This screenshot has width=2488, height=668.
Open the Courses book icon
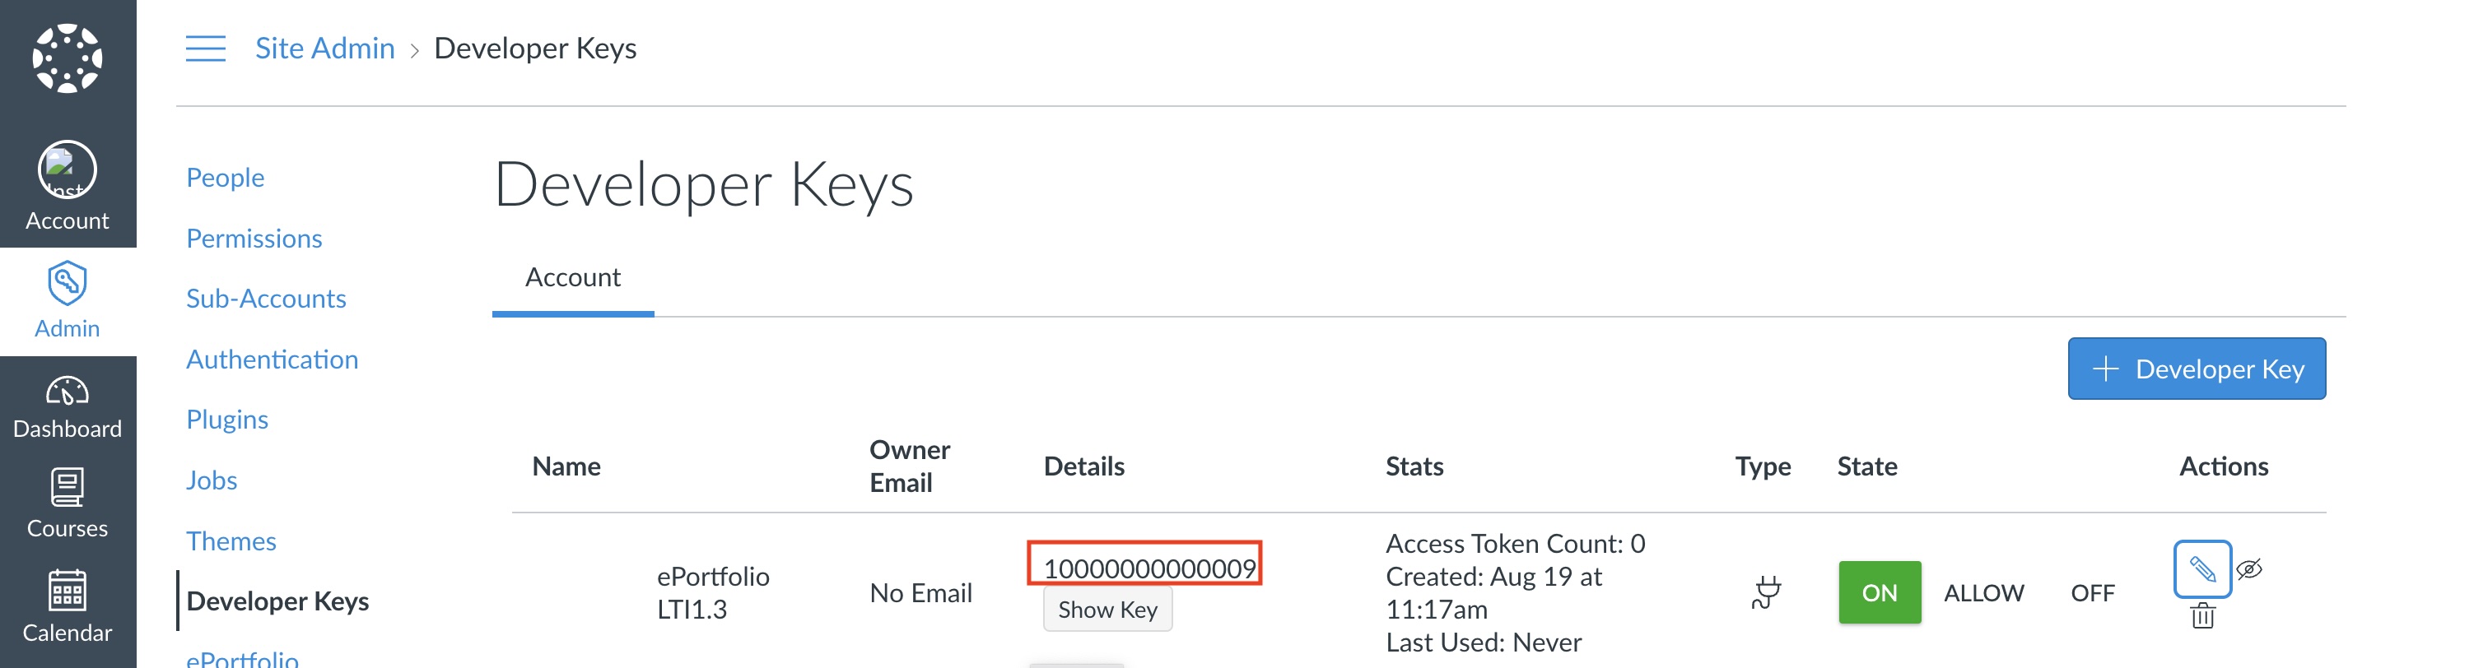(68, 488)
